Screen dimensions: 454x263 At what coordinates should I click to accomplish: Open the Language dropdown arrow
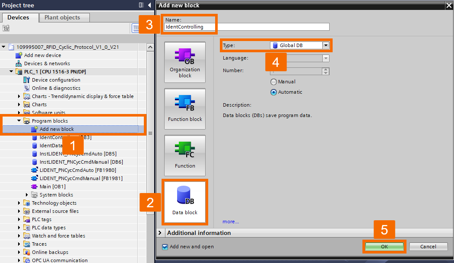[x=326, y=58]
